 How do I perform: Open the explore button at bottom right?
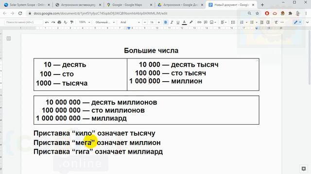[x=303, y=169]
